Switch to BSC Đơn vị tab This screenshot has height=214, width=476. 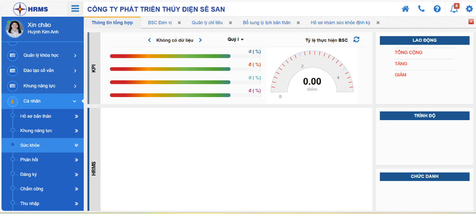pyautogui.click(x=160, y=23)
